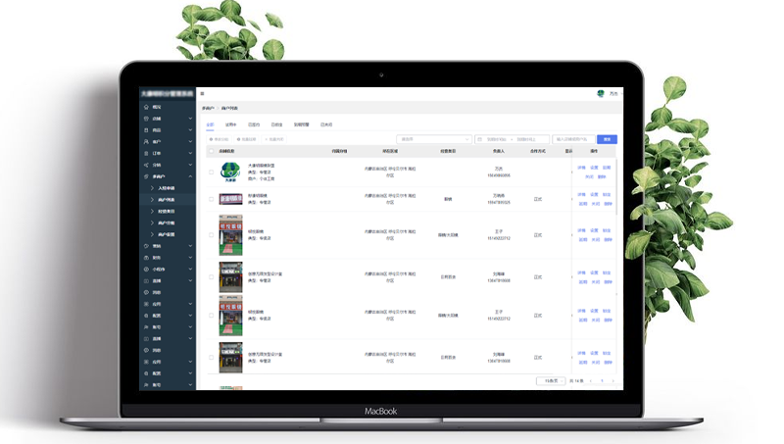Click 删除 link in the 万杰 merchant row
This screenshot has height=444, width=784.
click(x=602, y=176)
